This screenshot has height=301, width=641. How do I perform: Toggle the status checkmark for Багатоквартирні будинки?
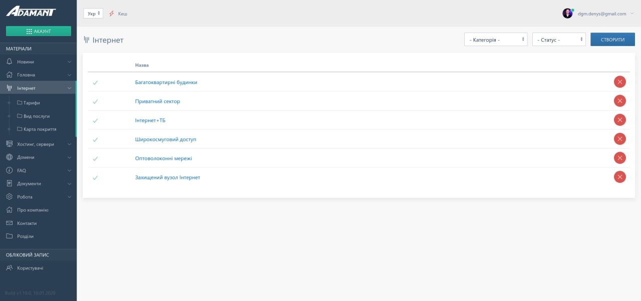pos(95,82)
